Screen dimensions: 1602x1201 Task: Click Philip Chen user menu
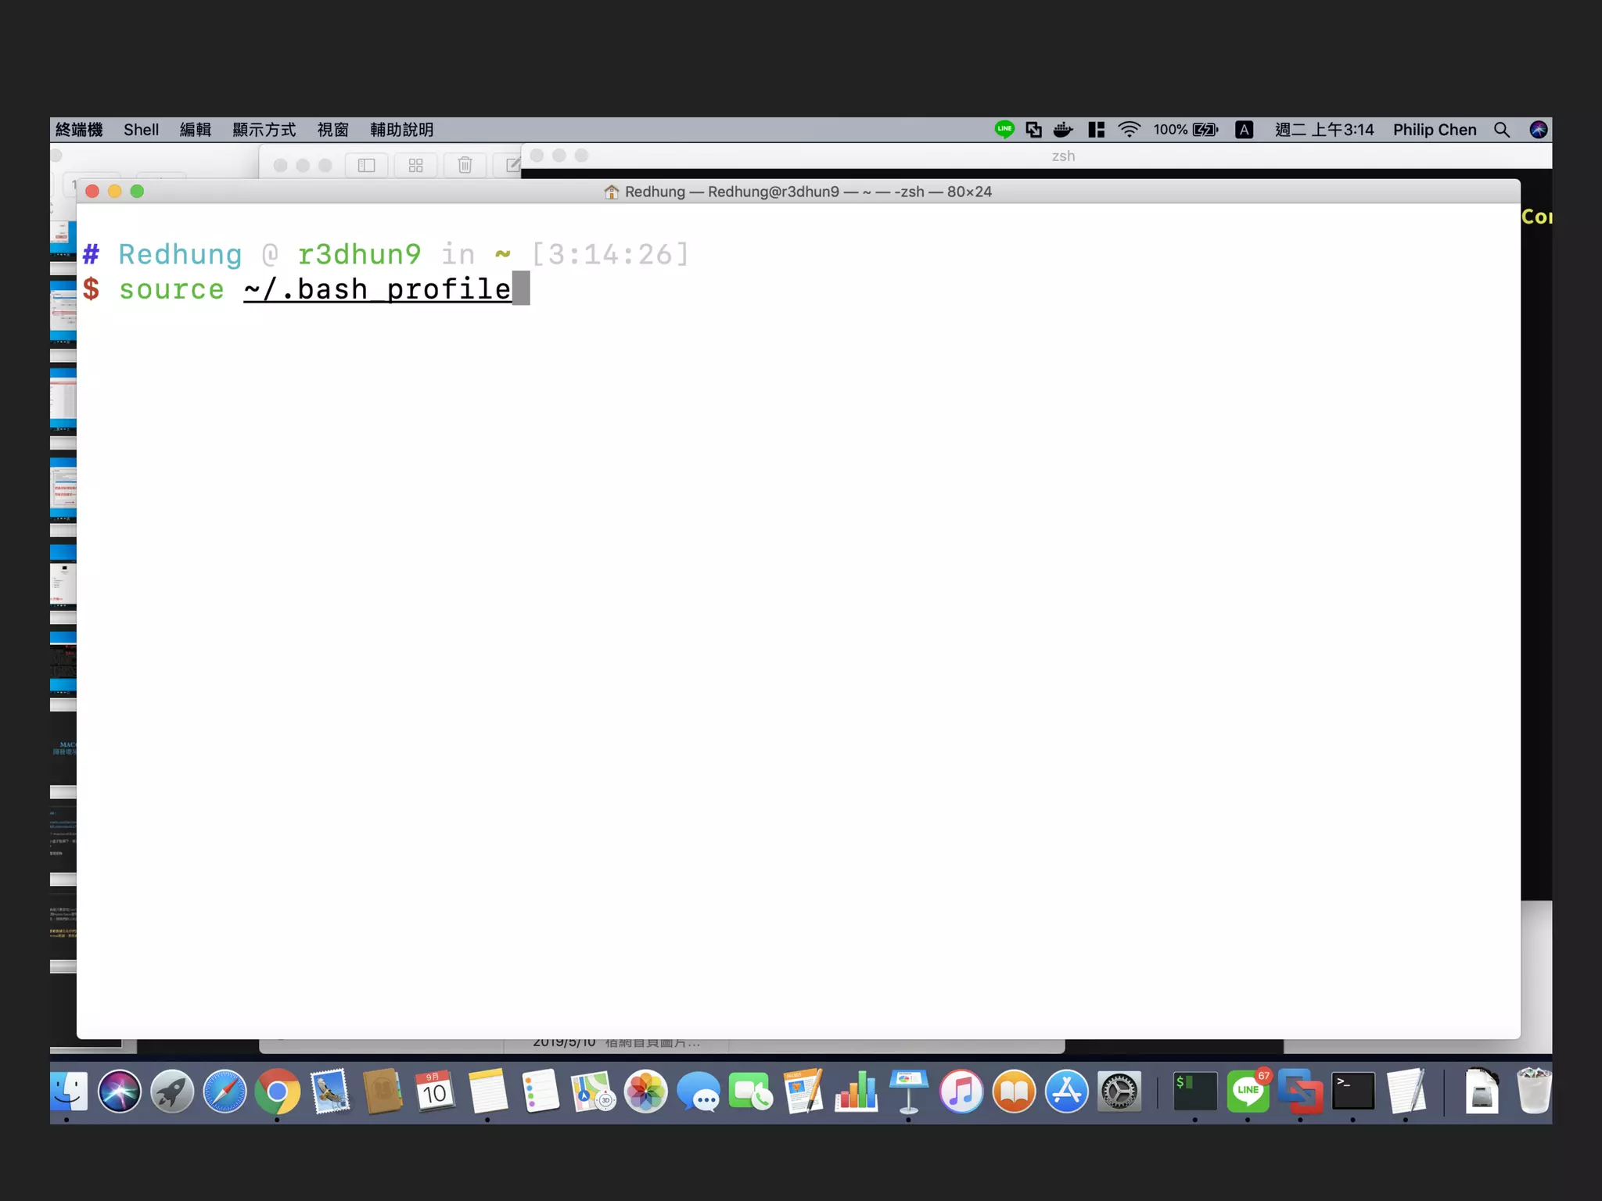pos(1434,130)
